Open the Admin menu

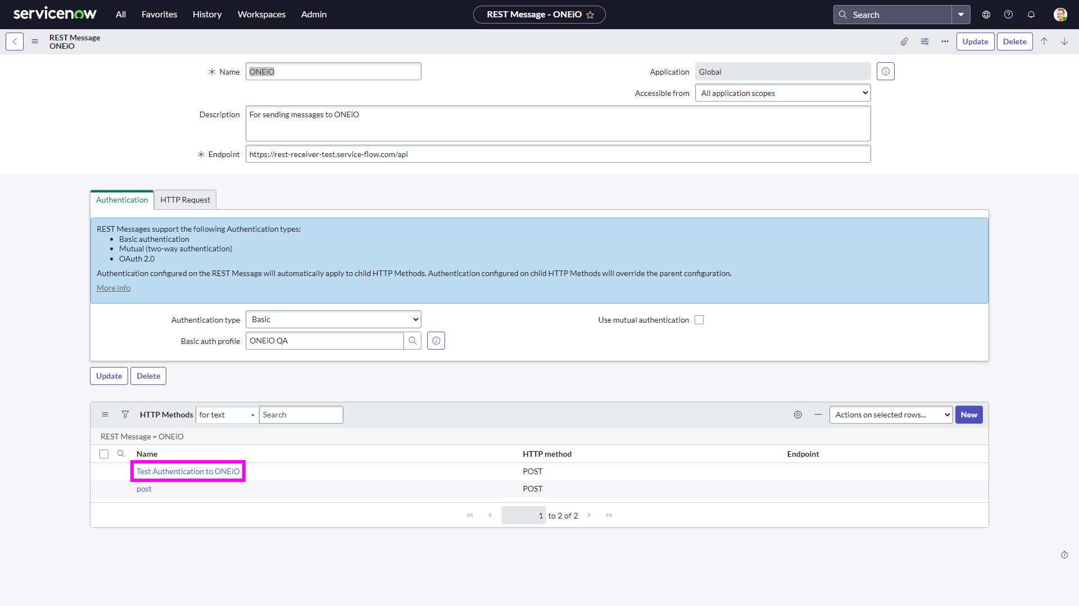click(x=314, y=15)
